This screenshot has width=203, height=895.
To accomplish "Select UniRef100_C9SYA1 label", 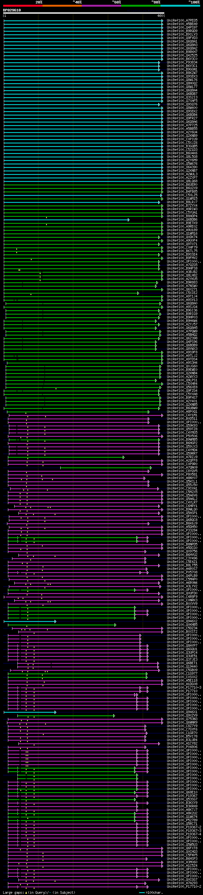I will (182, 489).
